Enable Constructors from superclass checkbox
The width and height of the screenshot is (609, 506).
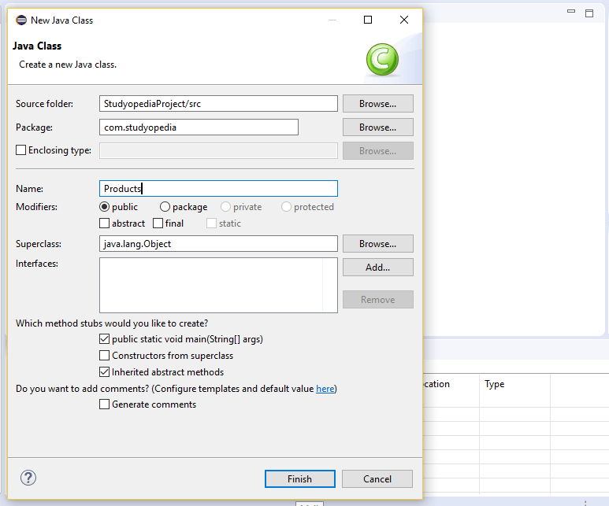pyautogui.click(x=104, y=356)
